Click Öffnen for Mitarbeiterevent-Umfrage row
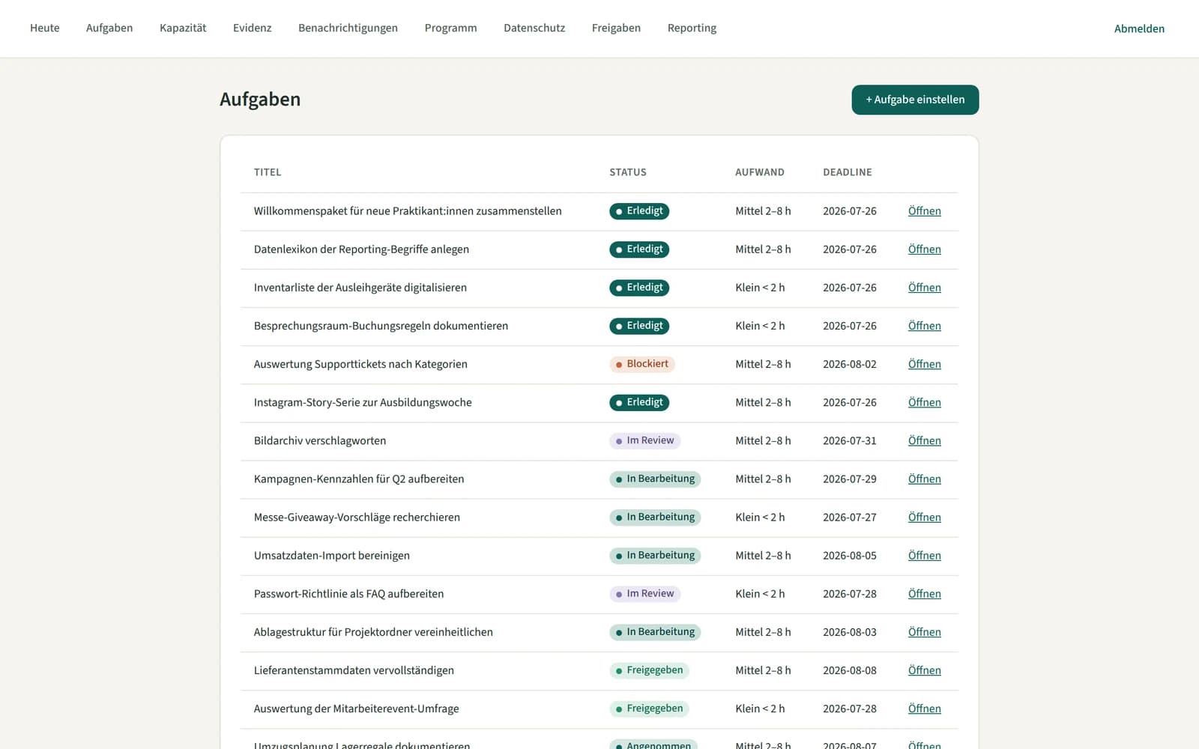Image resolution: width=1199 pixels, height=749 pixels. (x=925, y=709)
